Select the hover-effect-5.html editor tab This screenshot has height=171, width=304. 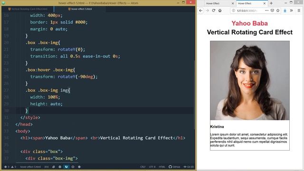coord(80,9)
